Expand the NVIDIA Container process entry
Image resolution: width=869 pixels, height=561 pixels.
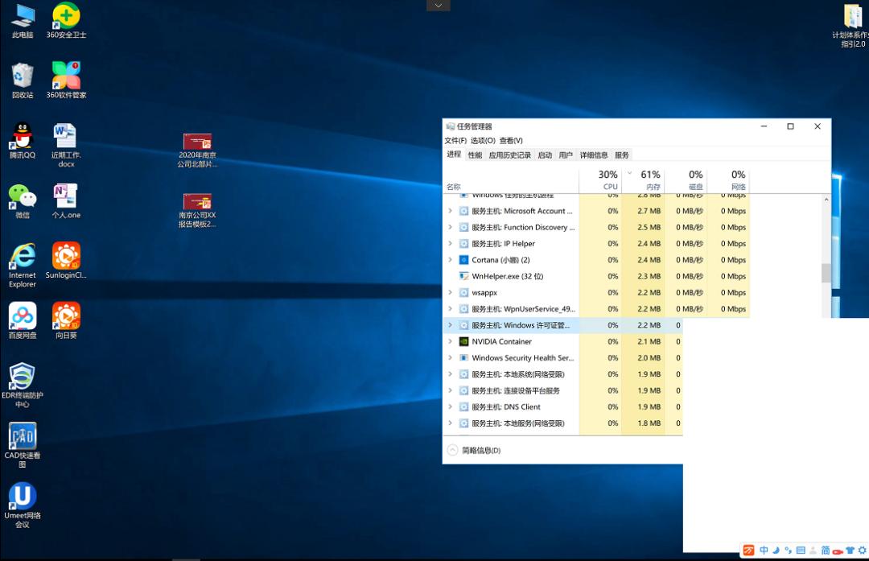point(451,341)
